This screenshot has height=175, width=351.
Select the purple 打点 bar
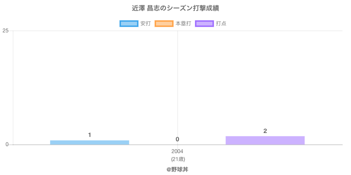[x=265, y=140]
